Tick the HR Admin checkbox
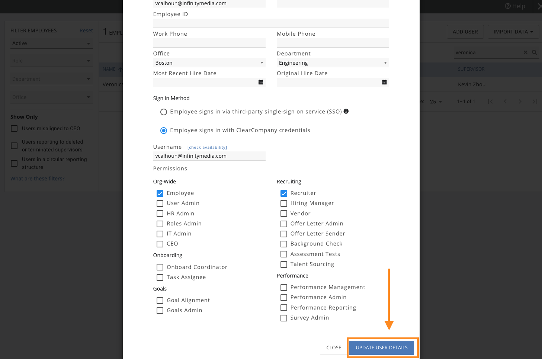This screenshot has height=359, width=542. tap(160, 214)
